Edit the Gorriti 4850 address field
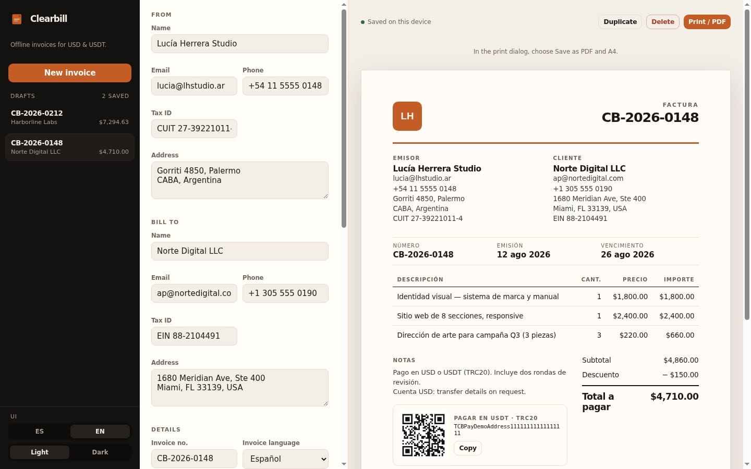The height and width of the screenshot is (469, 751). point(240,180)
